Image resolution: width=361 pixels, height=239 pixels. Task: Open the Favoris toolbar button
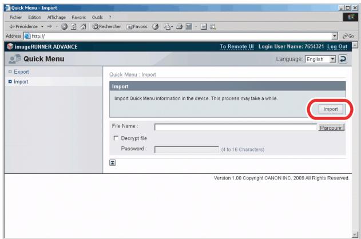[x=137, y=27]
